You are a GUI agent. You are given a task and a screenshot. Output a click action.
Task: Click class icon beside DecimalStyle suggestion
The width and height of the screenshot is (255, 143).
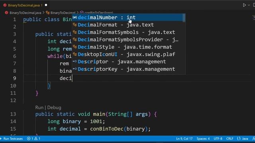click(x=75, y=47)
